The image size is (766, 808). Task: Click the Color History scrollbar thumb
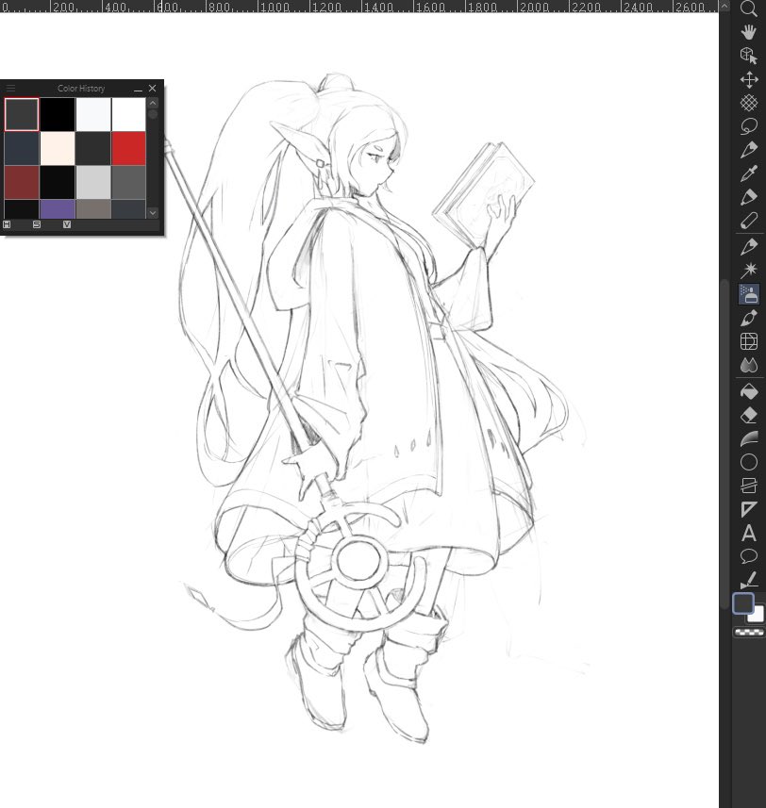(x=153, y=114)
